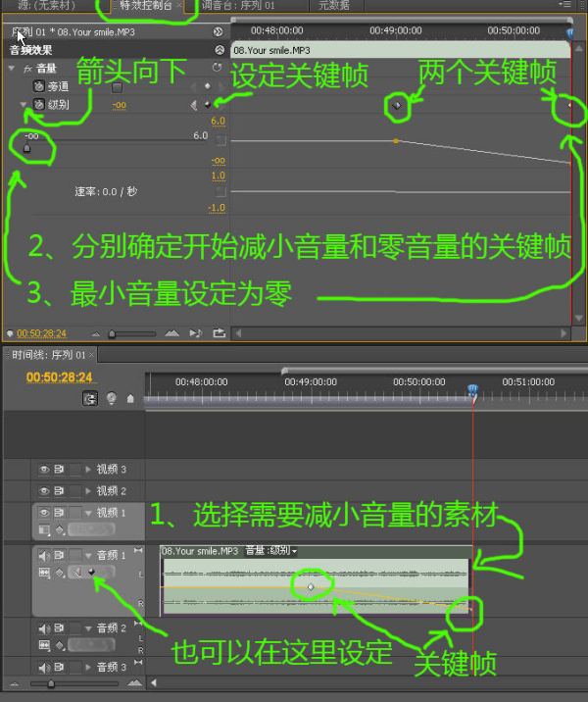The width and height of the screenshot is (588, 702).
Task: Reset the 音量 effect
Action: click(217, 68)
